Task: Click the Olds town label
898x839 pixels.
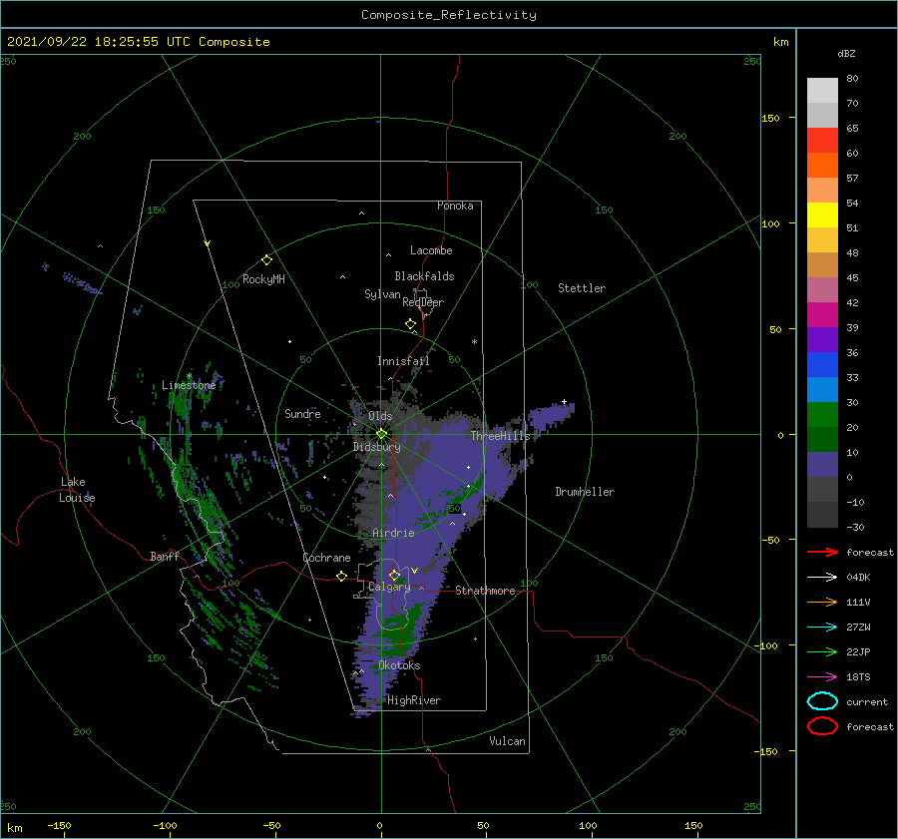Action: pyautogui.click(x=380, y=416)
